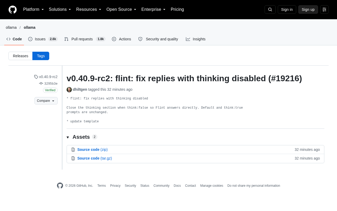Open the Docs footer link
Image resolution: width=337 pixels, height=211 pixels.
tap(177, 186)
